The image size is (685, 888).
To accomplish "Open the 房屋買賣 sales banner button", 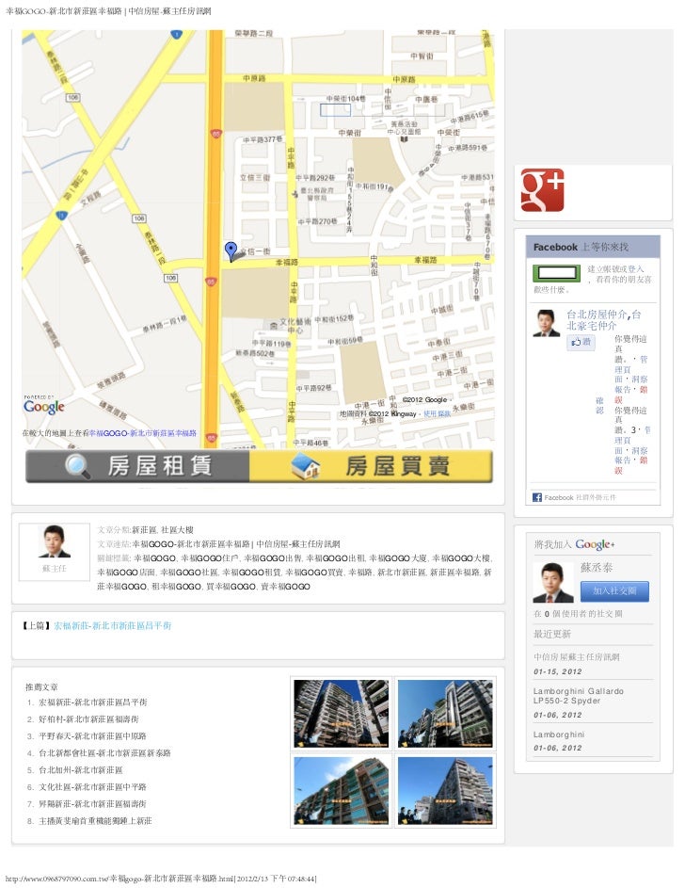I will click(x=371, y=467).
